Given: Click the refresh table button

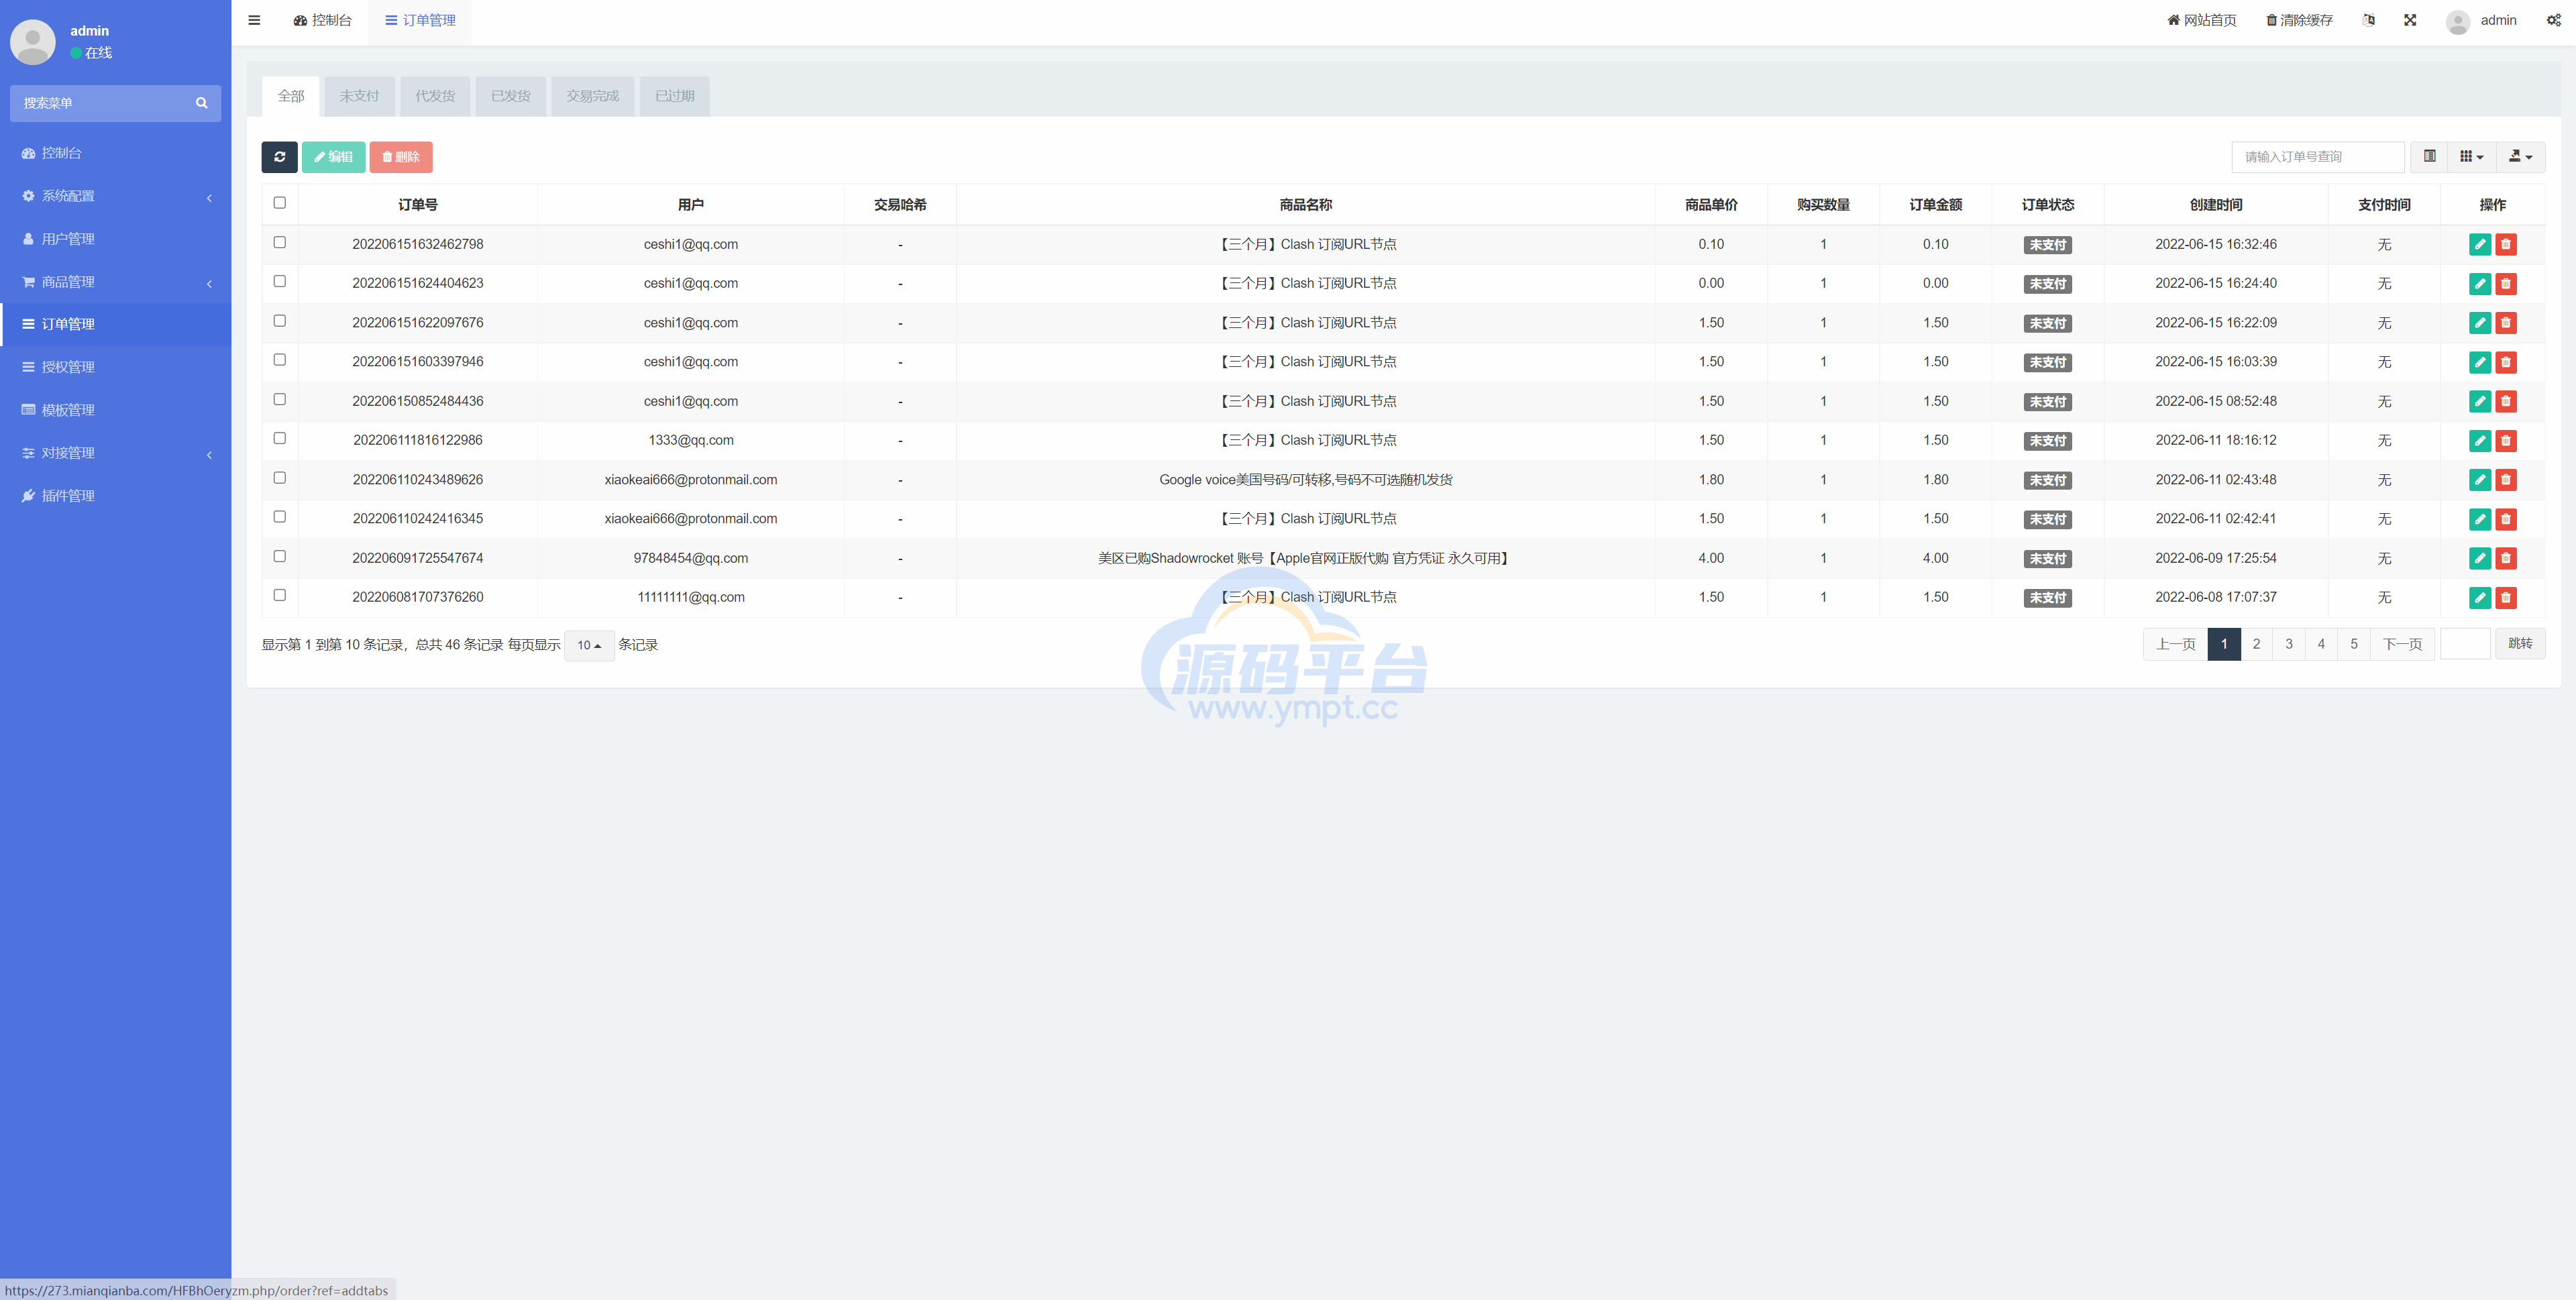Looking at the screenshot, I should click(280, 157).
